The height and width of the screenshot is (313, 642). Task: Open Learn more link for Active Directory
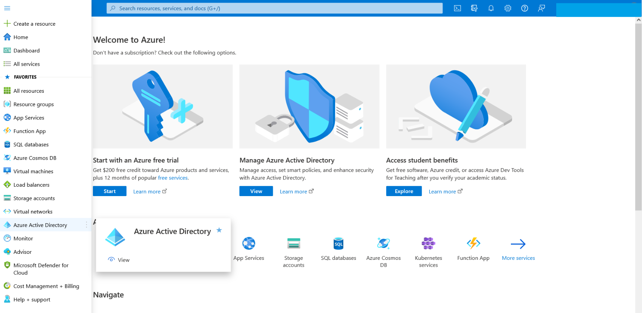pyautogui.click(x=297, y=192)
